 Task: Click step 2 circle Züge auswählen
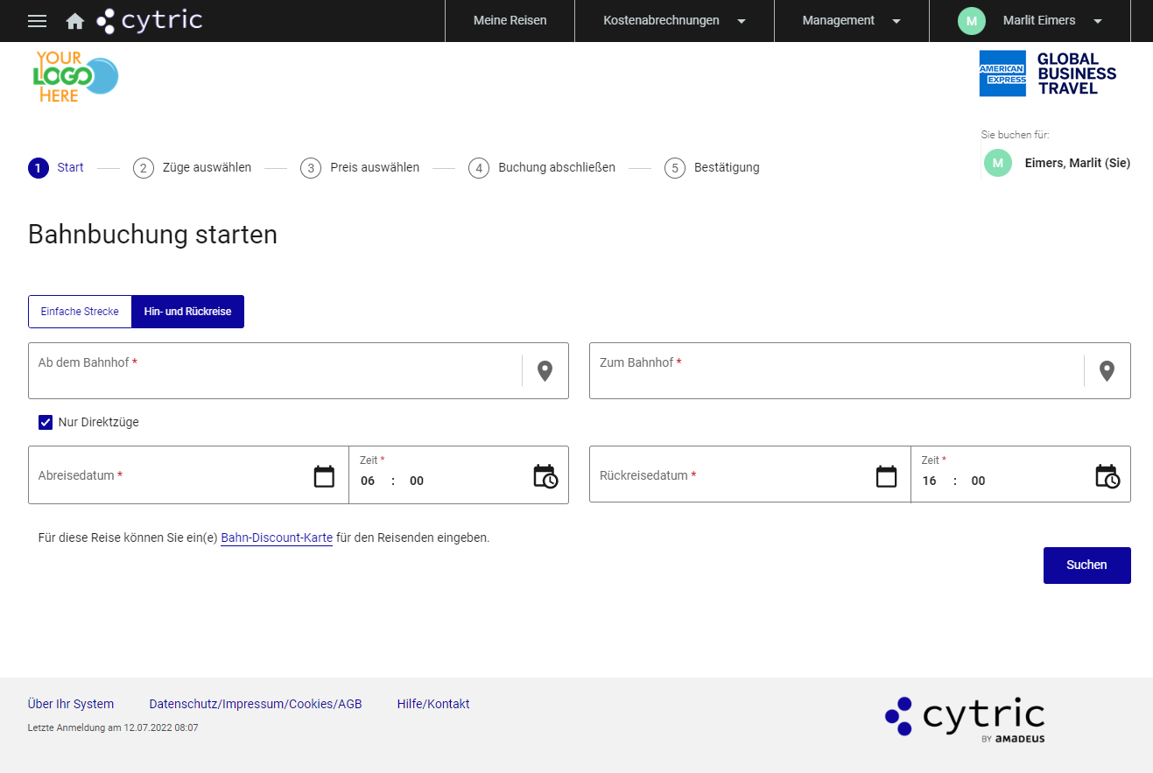(144, 168)
